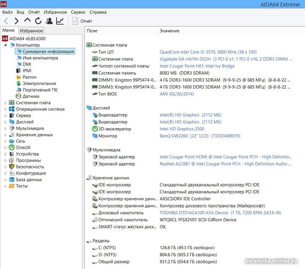Viewport: 305px width, 269px height.
Task: Open the AMI (02/26/2014) BIOS link
Action: click(x=177, y=94)
